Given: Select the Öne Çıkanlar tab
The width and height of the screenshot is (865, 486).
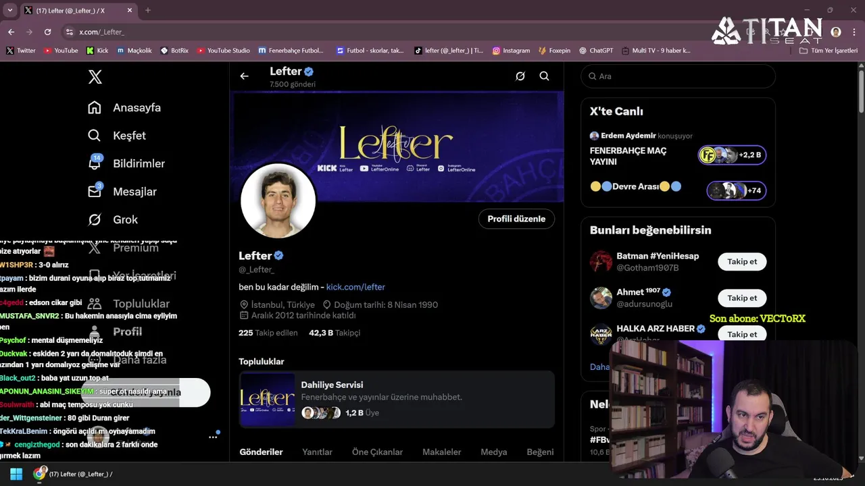Looking at the screenshot, I should 377,452.
